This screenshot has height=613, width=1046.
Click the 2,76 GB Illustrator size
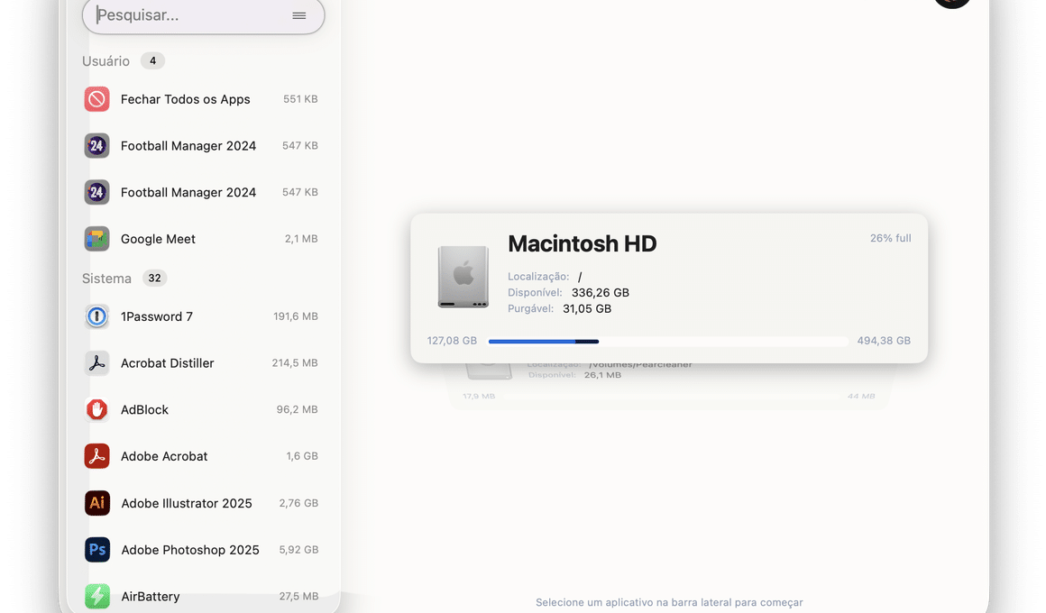(x=298, y=503)
